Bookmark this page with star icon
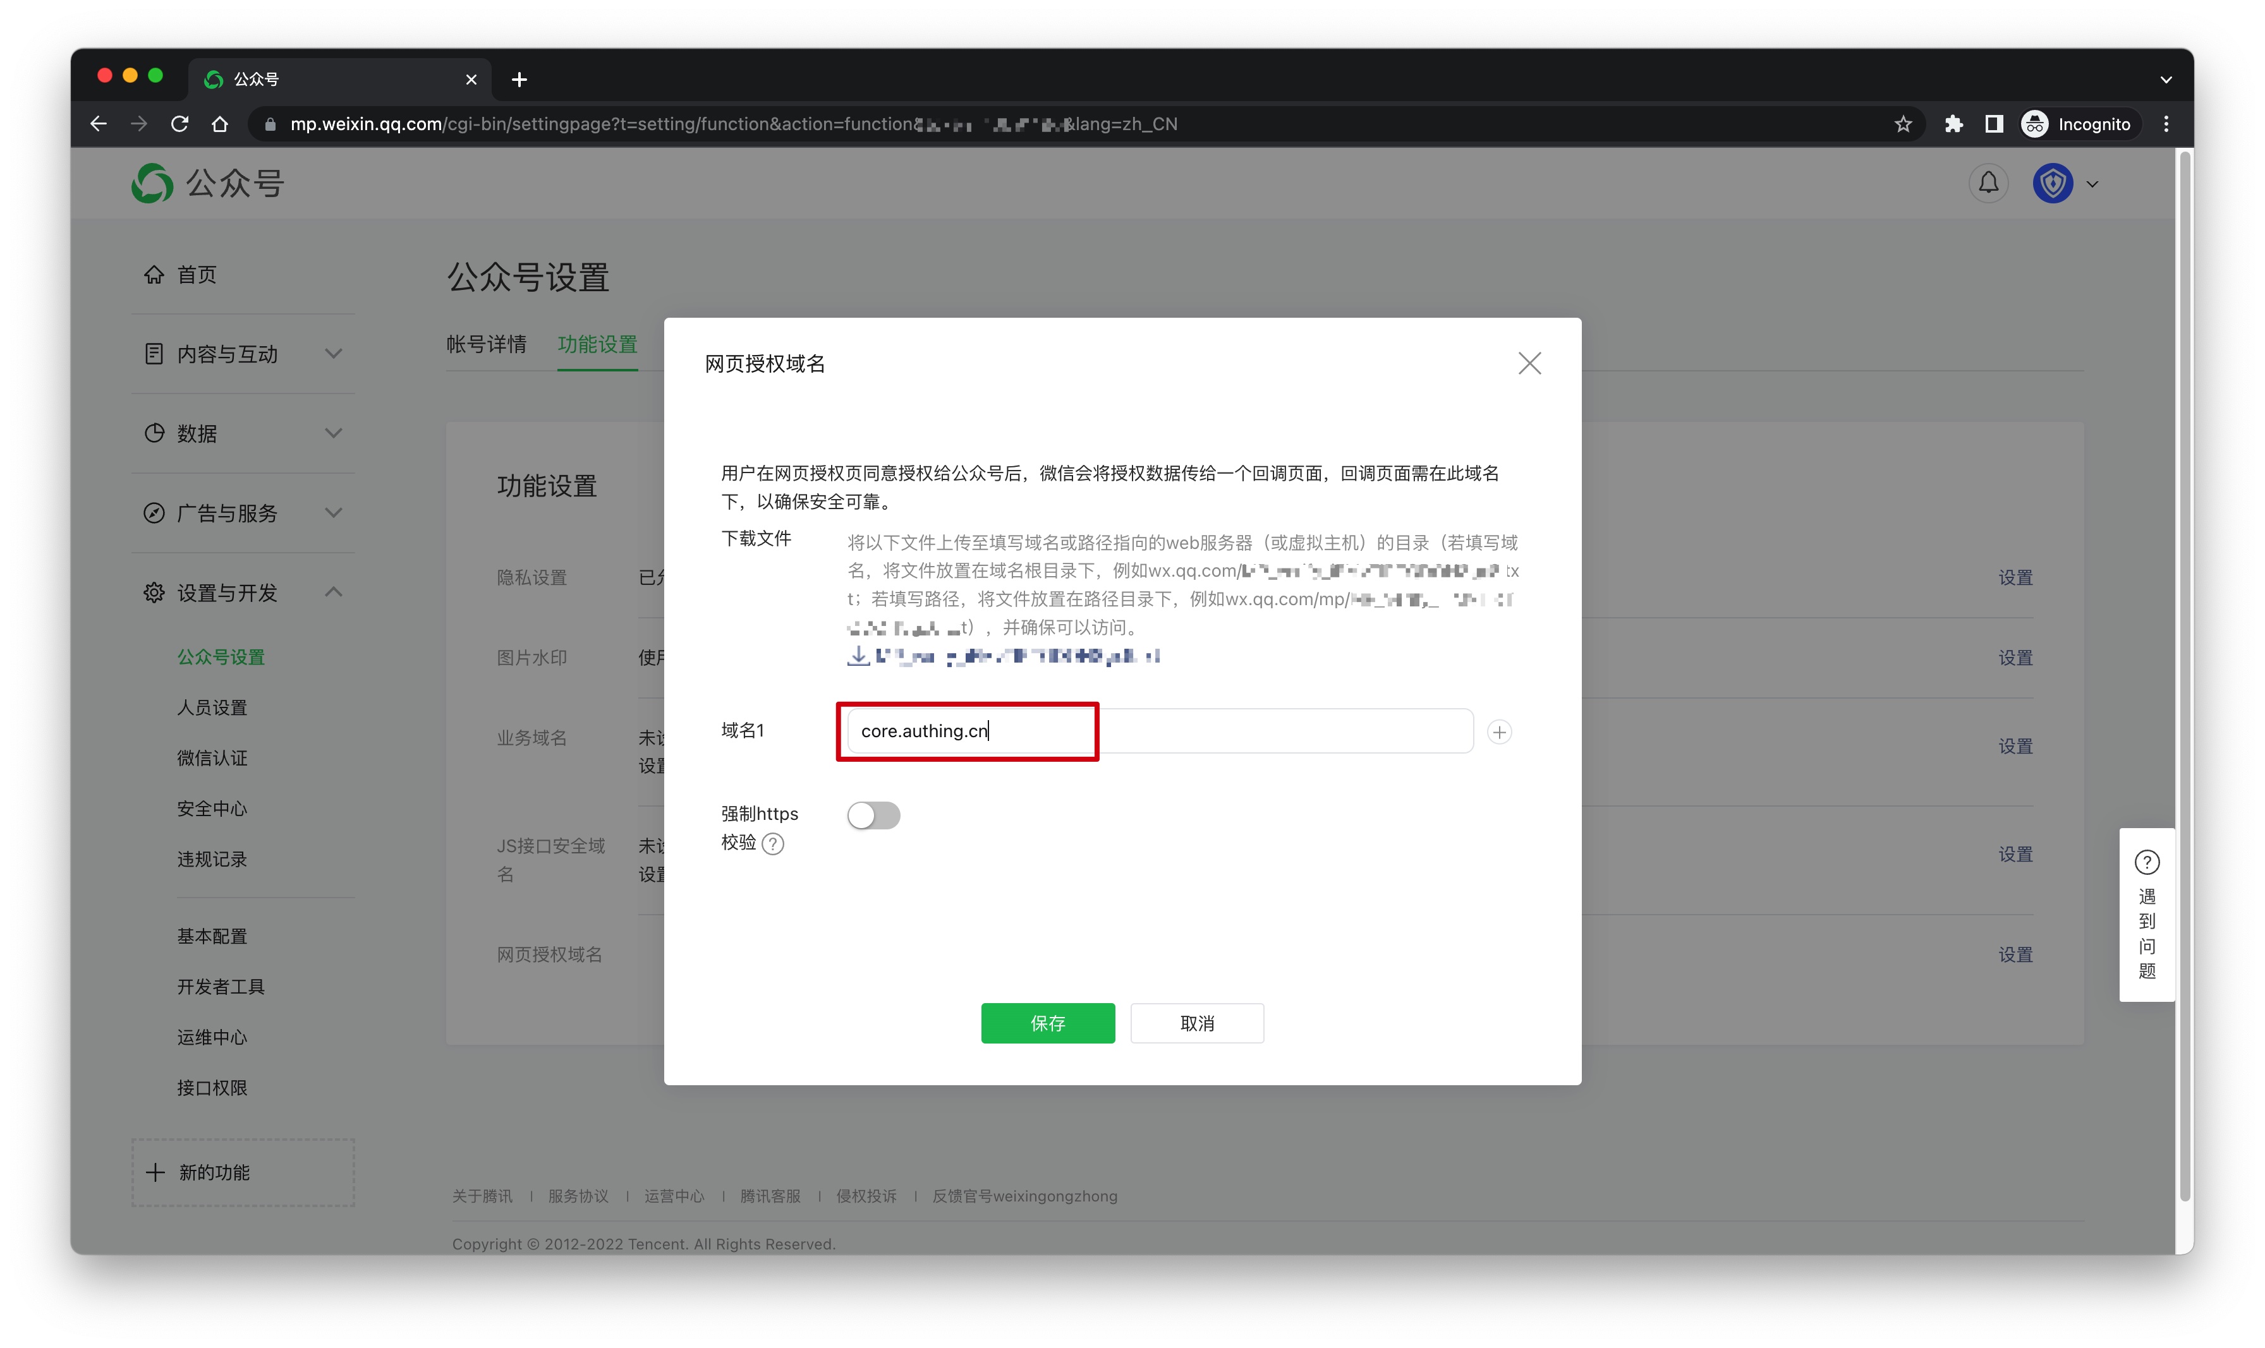 coord(1902,124)
